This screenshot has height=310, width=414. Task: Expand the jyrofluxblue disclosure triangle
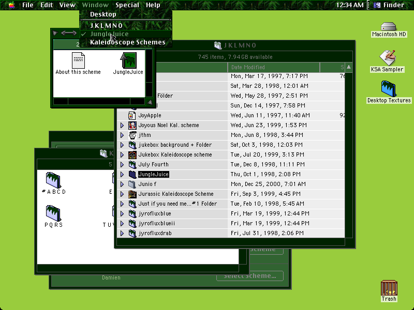pyautogui.click(x=122, y=213)
